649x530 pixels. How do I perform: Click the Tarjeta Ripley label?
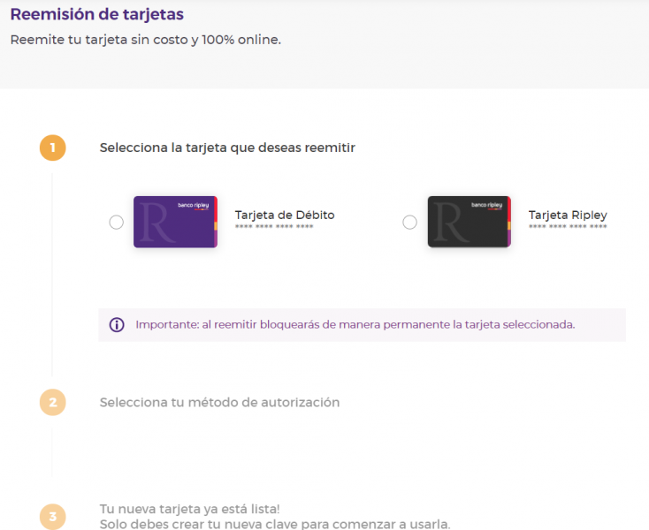click(568, 215)
